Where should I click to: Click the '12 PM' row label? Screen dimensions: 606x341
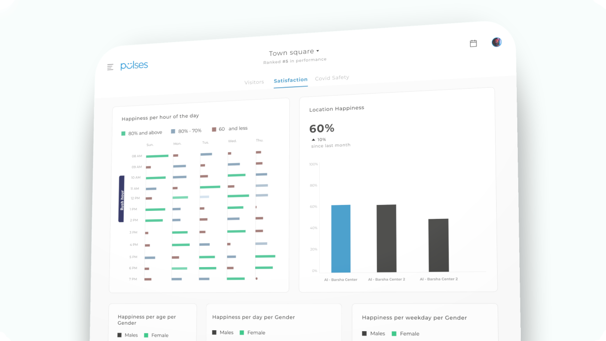135,198
